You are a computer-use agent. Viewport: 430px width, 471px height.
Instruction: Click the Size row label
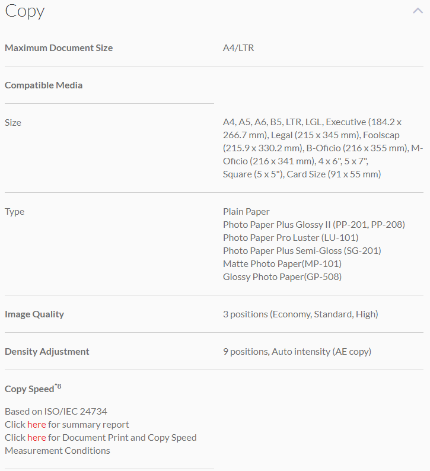(x=13, y=122)
